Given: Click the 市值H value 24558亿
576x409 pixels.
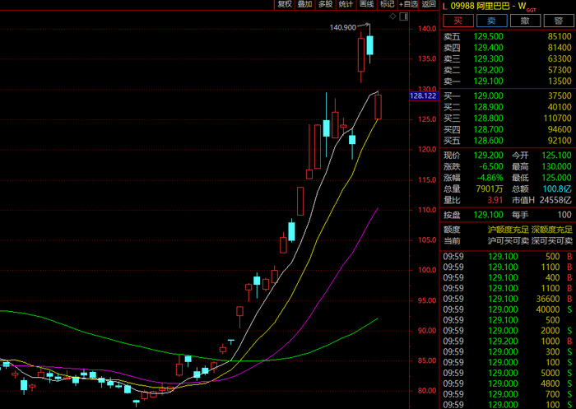Looking at the screenshot, I should coord(555,200).
